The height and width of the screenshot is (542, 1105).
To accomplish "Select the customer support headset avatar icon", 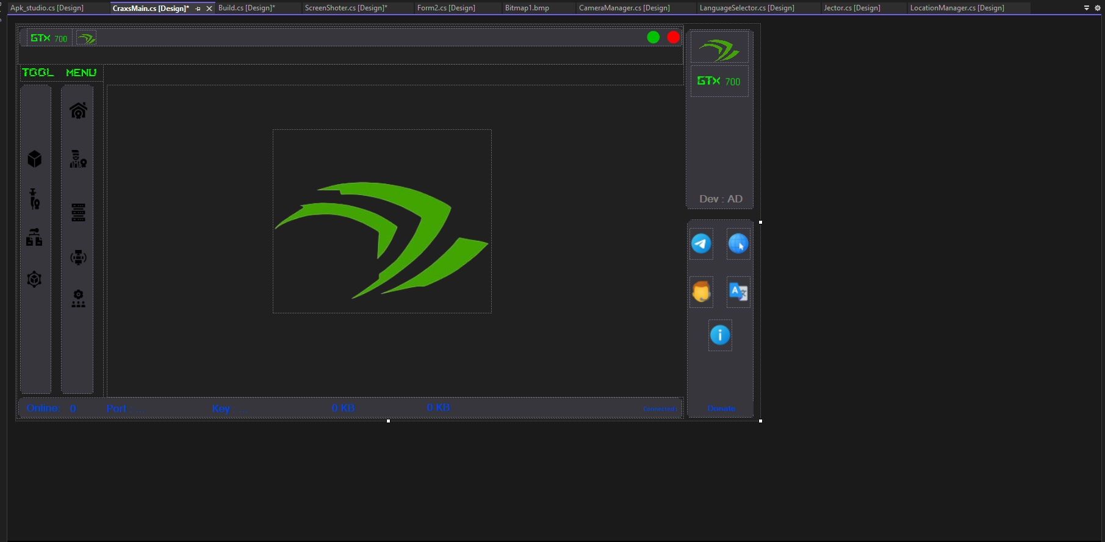I will tap(701, 292).
